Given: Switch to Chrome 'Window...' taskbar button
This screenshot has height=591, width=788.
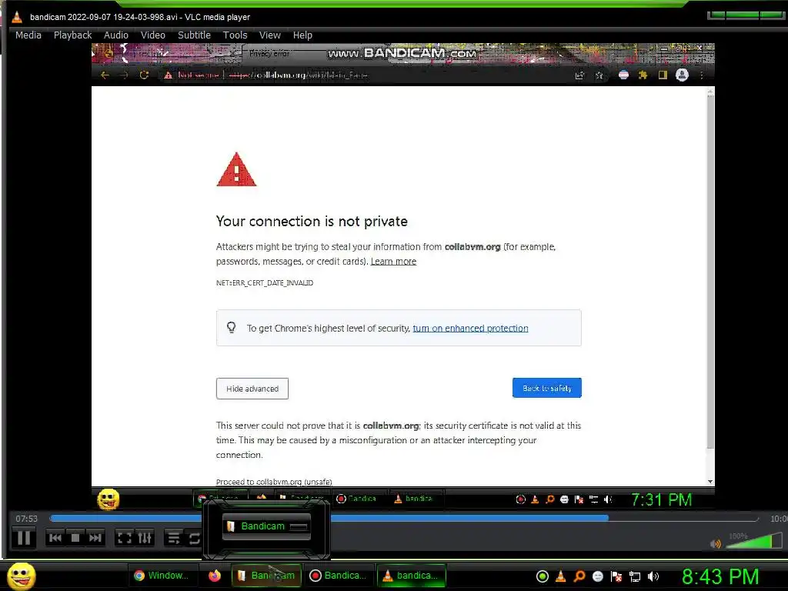Looking at the screenshot, I should pos(162,576).
